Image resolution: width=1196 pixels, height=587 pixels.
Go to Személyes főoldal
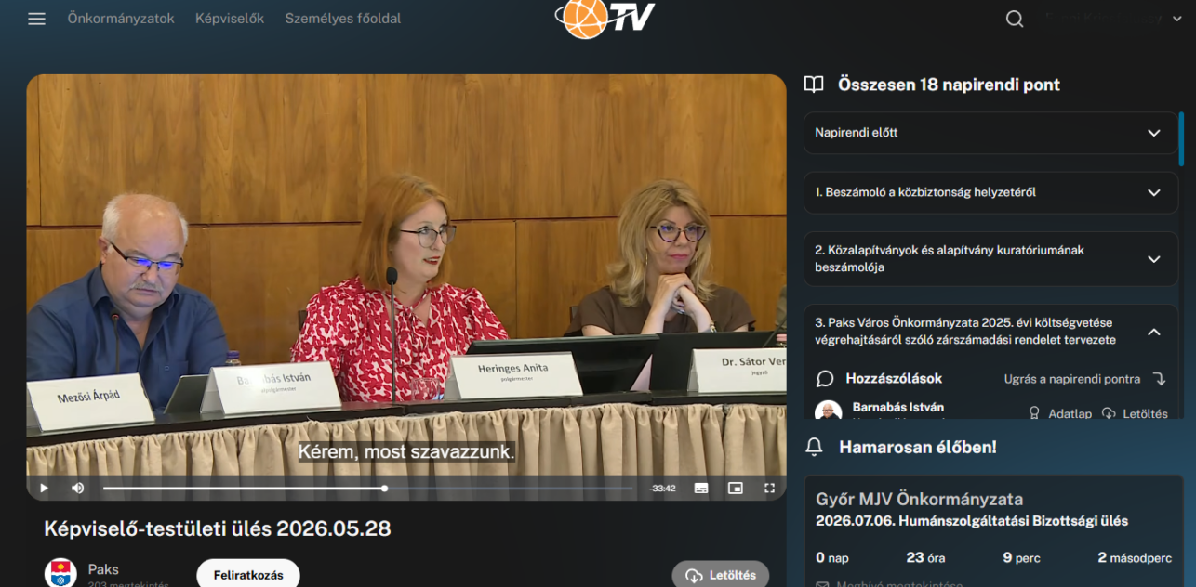tap(343, 19)
